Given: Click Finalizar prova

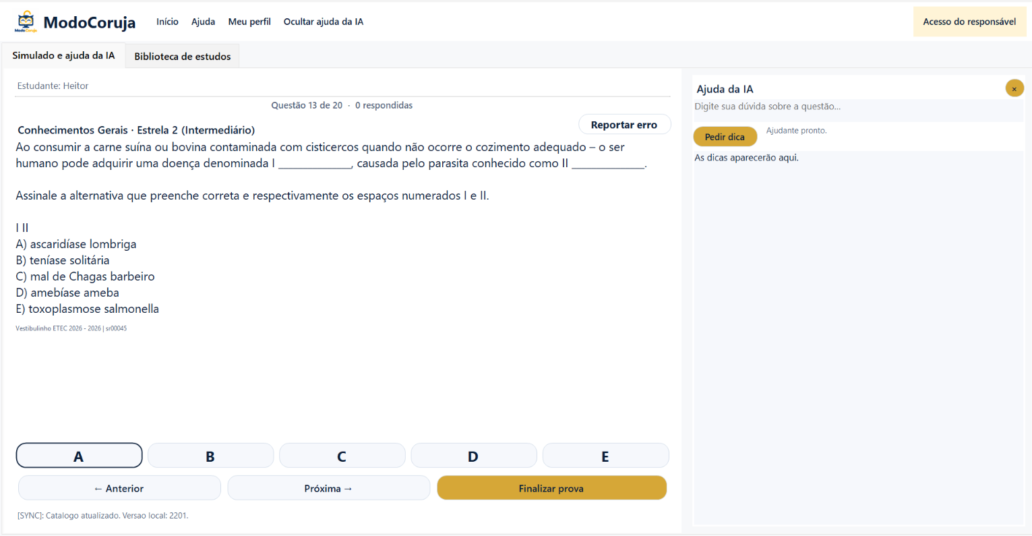Looking at the screenshot, I should tap(551, 488).
